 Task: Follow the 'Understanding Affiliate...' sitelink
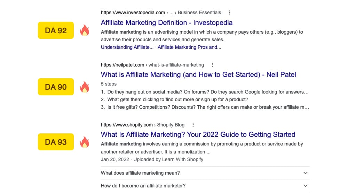coord(127,47)
